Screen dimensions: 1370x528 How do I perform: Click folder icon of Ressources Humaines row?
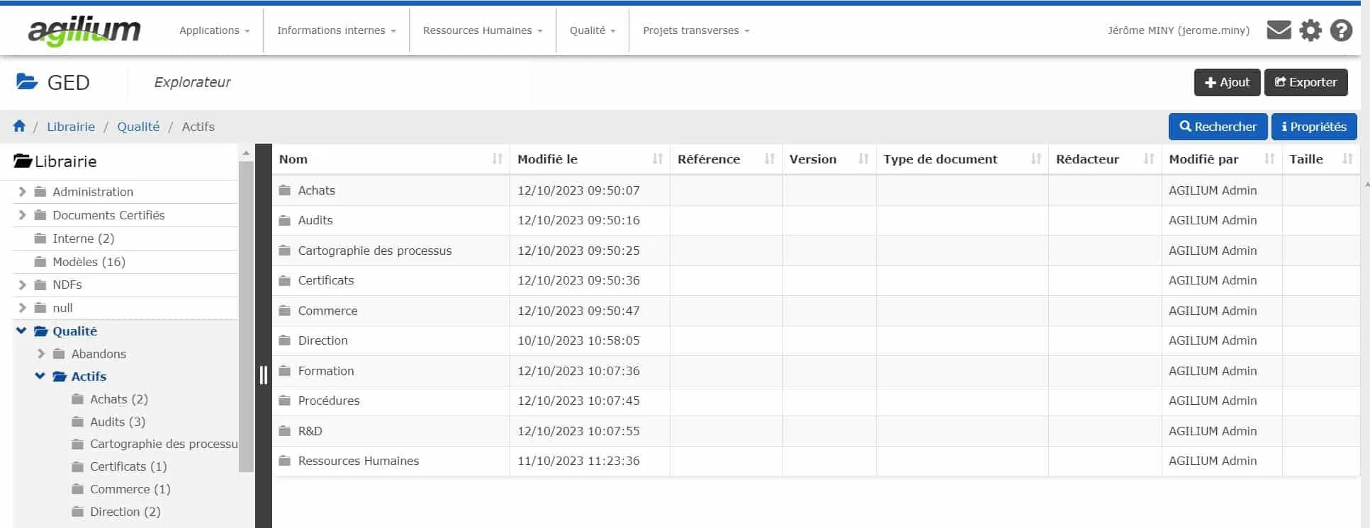tap(285, 461)
